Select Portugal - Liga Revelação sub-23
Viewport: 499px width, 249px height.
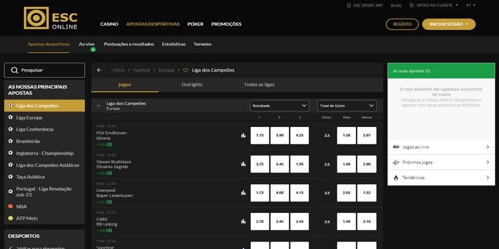[44, 192]
